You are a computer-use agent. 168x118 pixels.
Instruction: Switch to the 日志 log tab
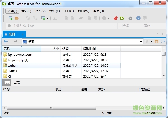tap(16, 82)
